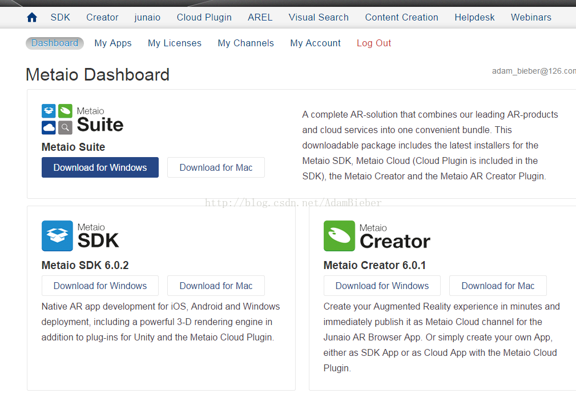Go to the junaio navigation item
The width and height of the screenshot is (576, 393).
pos(147,17)
